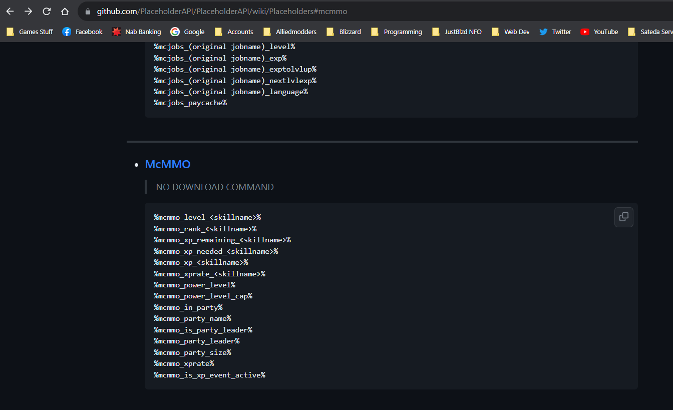673x410 pixels.
Task: Open the Web Dev bookmark folder
Action: pyautogui.click(x=510, y=32)
